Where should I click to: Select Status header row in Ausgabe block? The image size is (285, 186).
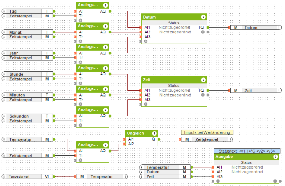tap(246, 162)
